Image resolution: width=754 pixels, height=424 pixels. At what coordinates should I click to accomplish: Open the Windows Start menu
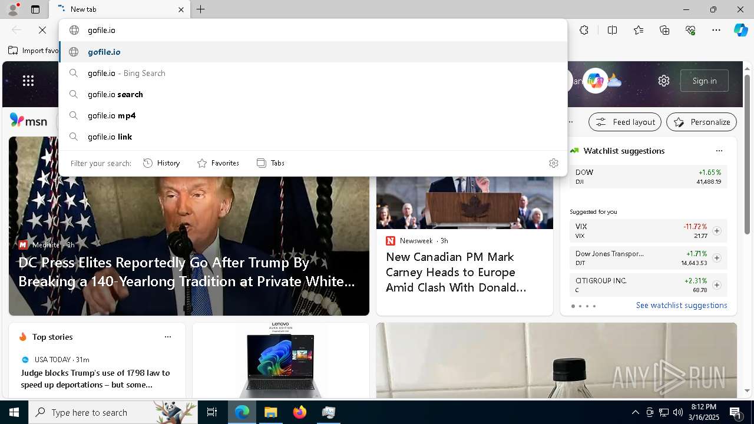coord(14,412)
